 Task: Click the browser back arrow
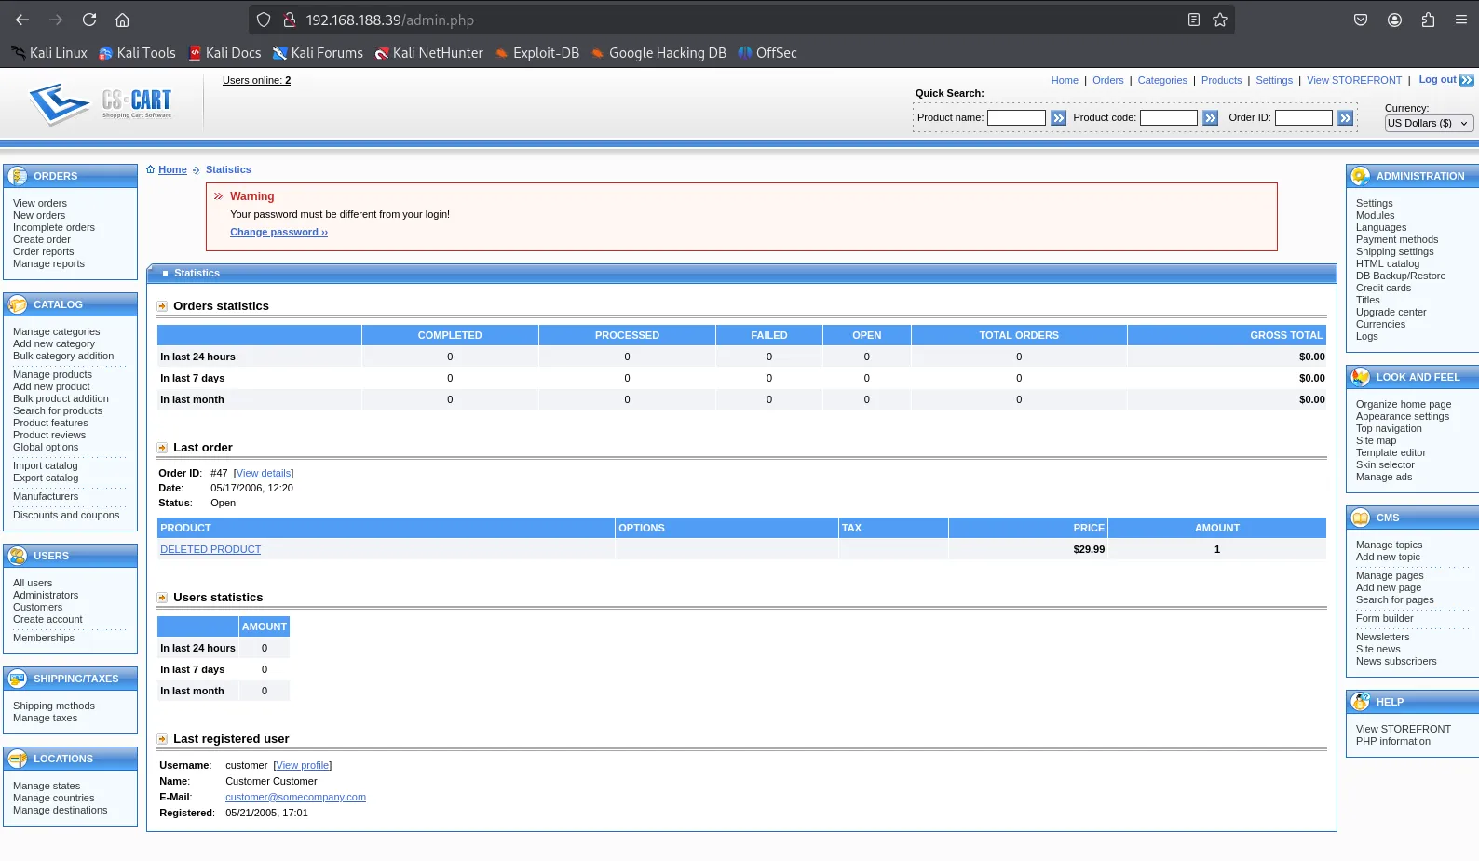(x=22, y=20)
